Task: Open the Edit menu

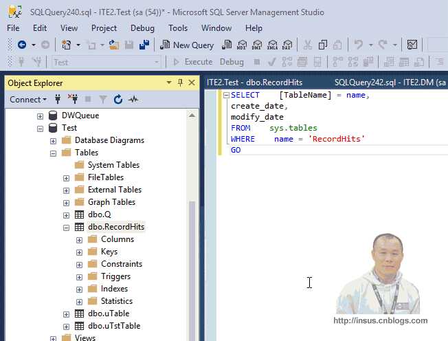Action: (x=40, y=28)
